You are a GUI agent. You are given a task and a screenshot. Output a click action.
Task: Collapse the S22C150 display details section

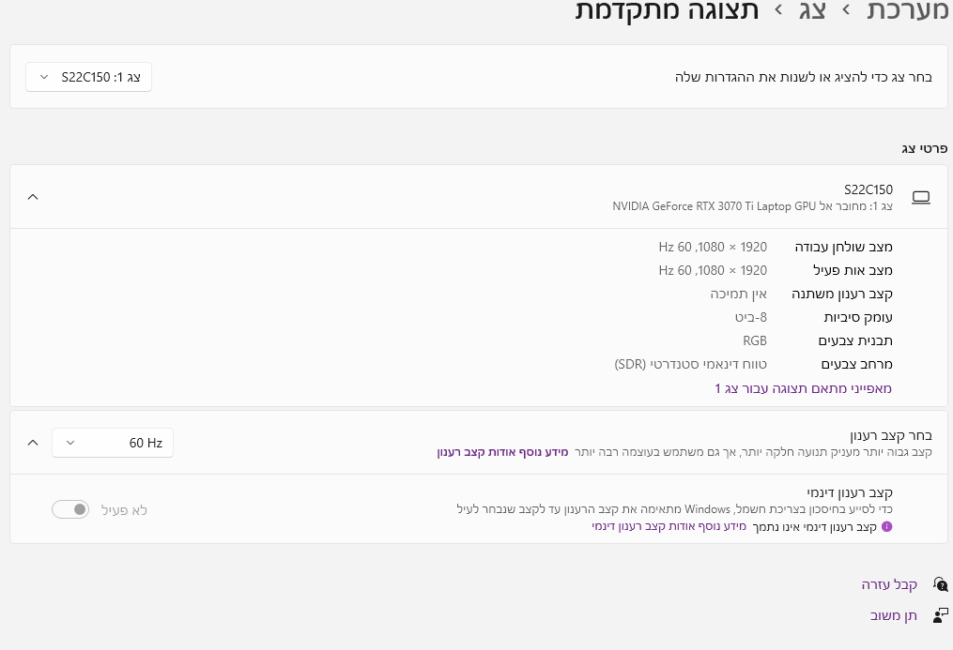pos(33,197)
